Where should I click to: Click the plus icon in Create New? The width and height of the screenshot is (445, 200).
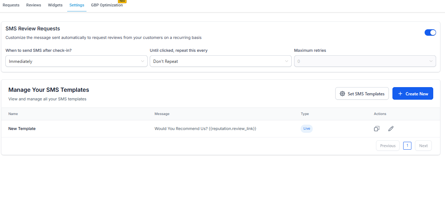click(400, 94)
